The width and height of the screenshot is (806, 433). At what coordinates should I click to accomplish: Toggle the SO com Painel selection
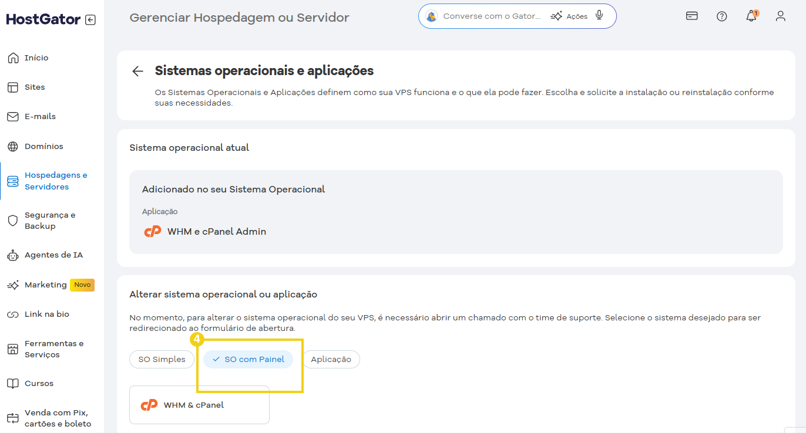tap(248, 359)
